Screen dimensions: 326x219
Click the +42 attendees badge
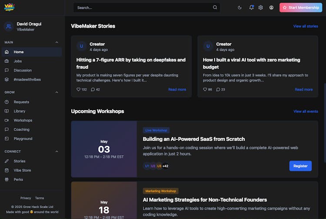tap(166, 166)
